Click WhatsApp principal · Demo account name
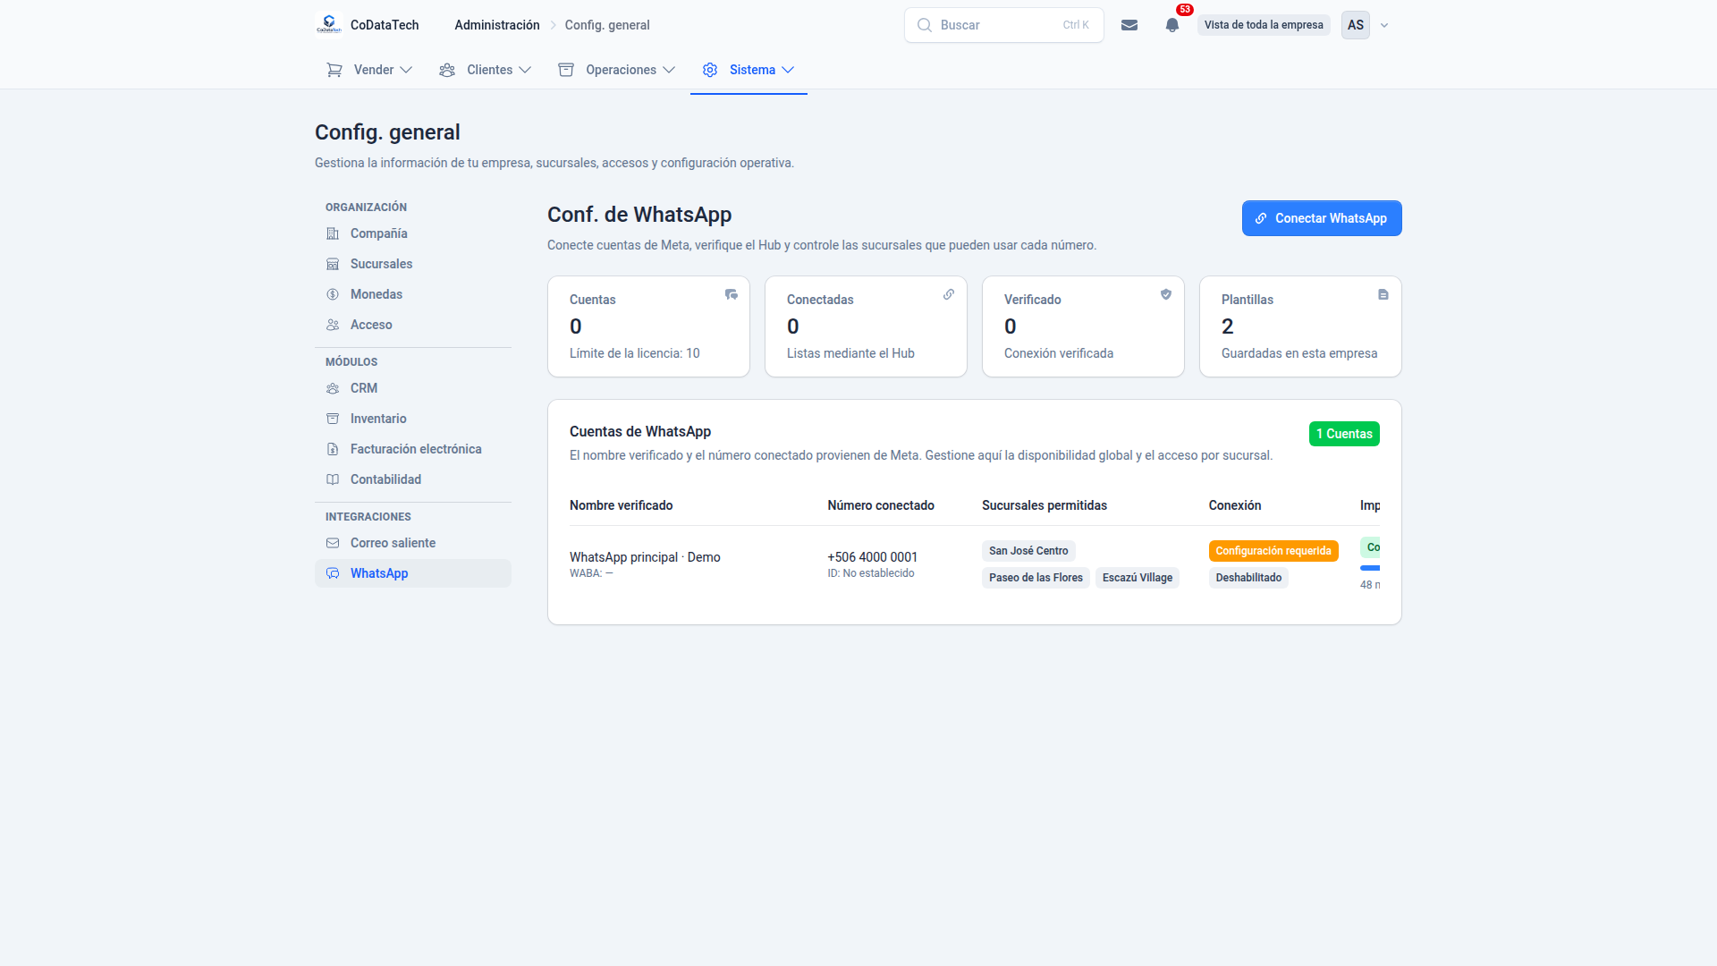 coord(645,557)
